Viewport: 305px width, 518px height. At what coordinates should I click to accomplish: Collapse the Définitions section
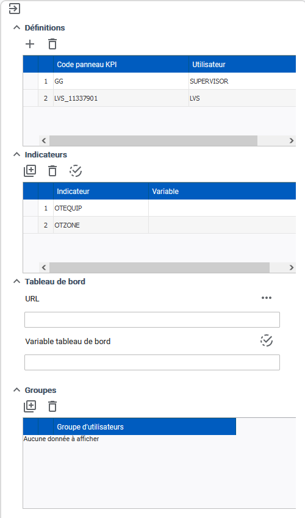pyautogui.click(x=16, y=27)
